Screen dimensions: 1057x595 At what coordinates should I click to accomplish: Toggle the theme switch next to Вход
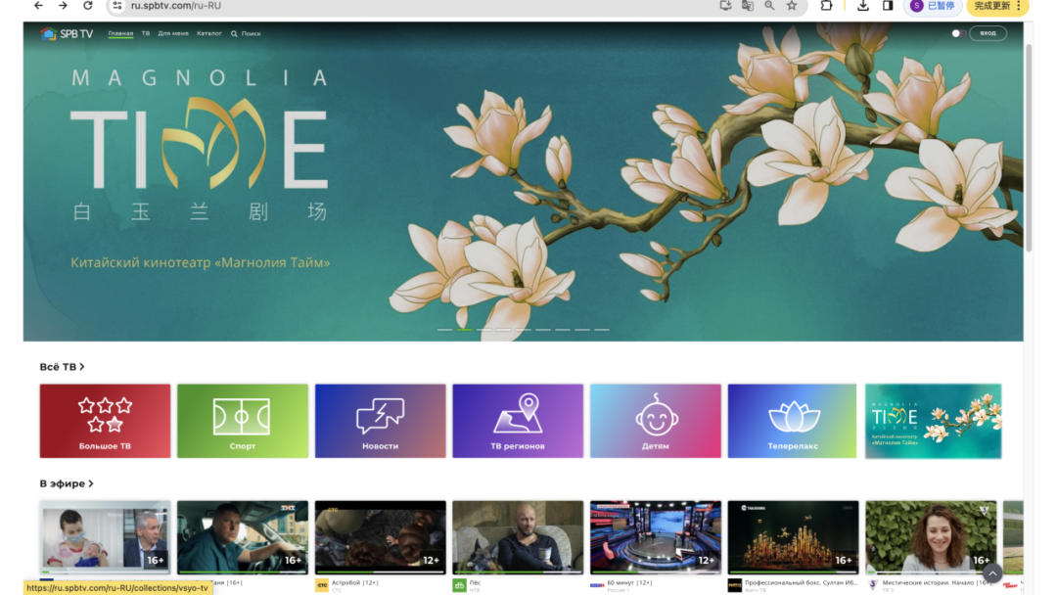(958, 33)
